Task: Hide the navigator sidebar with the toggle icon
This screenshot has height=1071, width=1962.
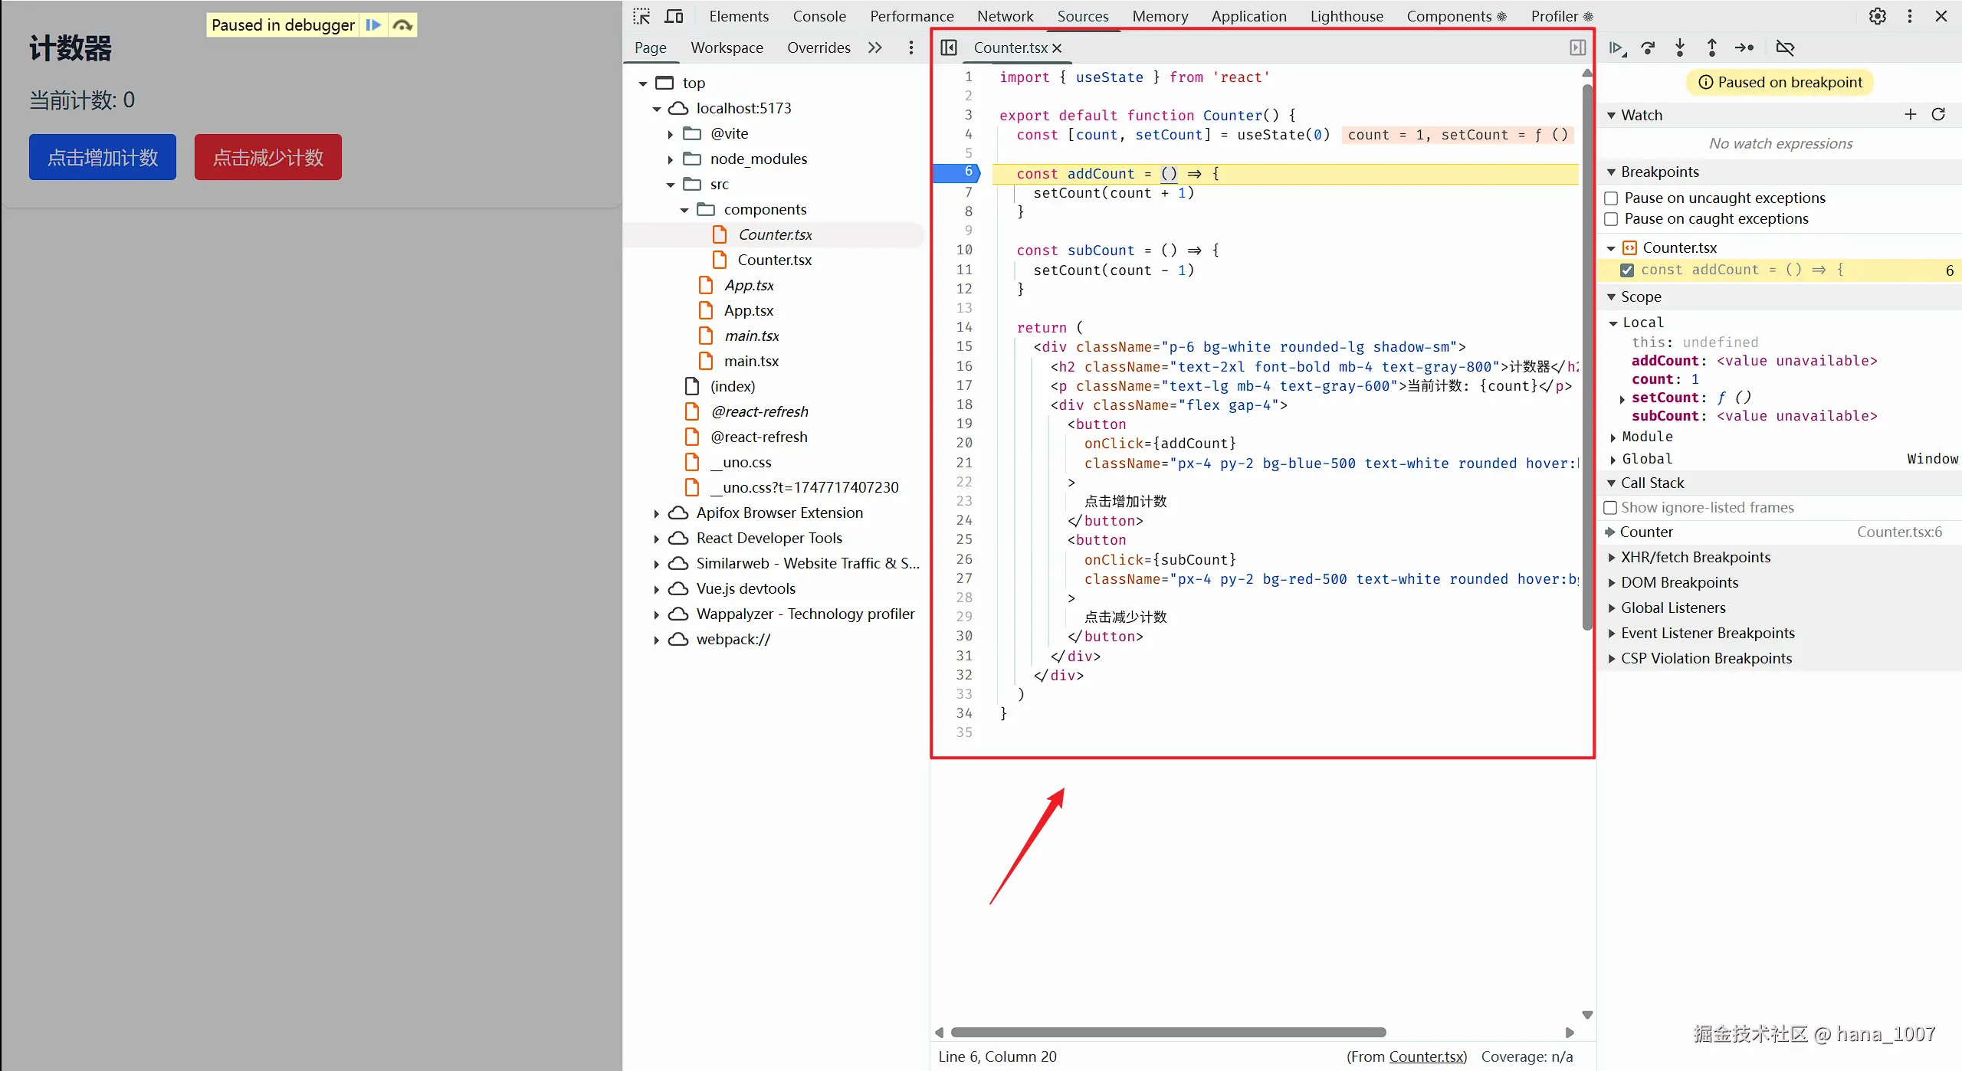Action: click(x=949, y=47)
